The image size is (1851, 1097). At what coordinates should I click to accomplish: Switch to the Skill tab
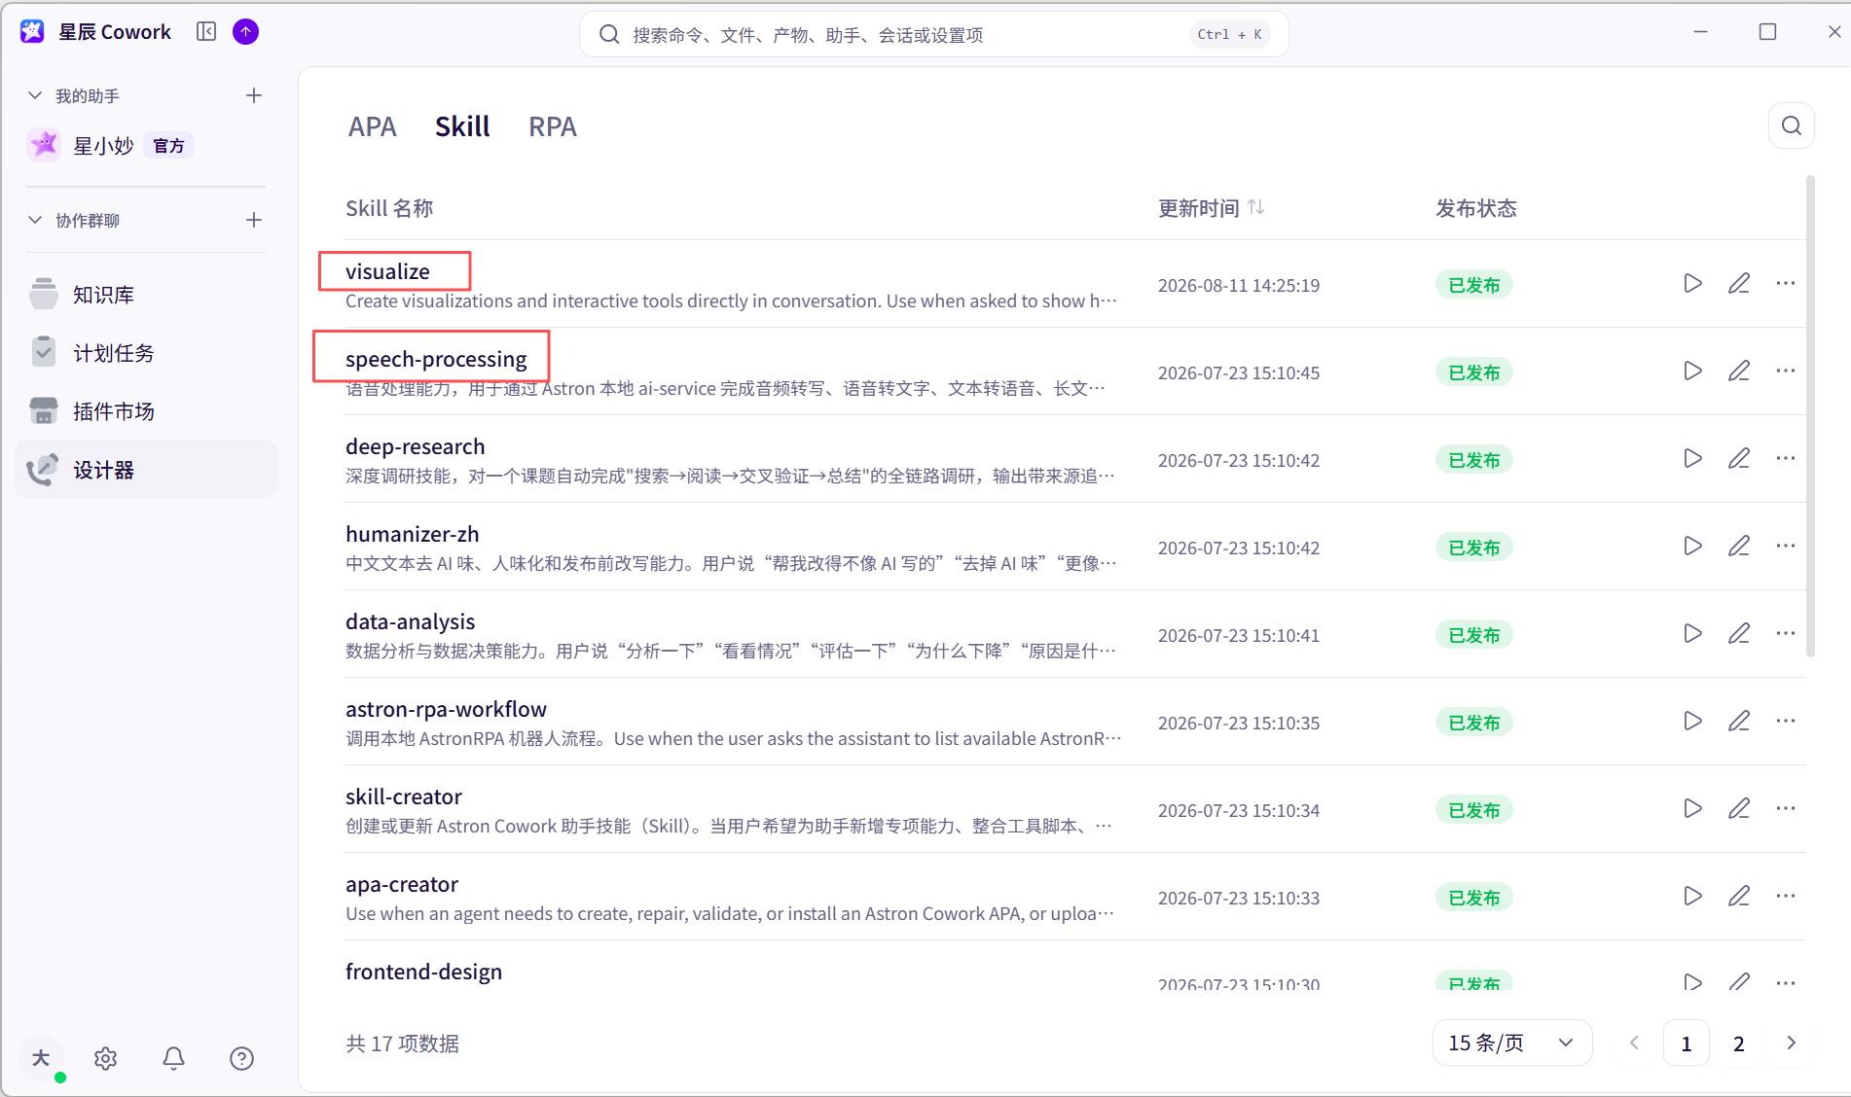(x=462, y=126)
